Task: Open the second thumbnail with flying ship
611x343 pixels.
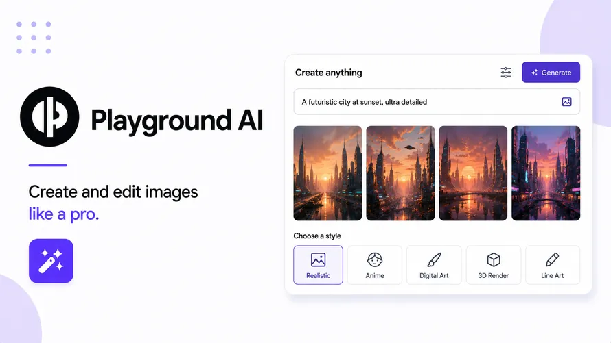Action: (x=400, y=173)
